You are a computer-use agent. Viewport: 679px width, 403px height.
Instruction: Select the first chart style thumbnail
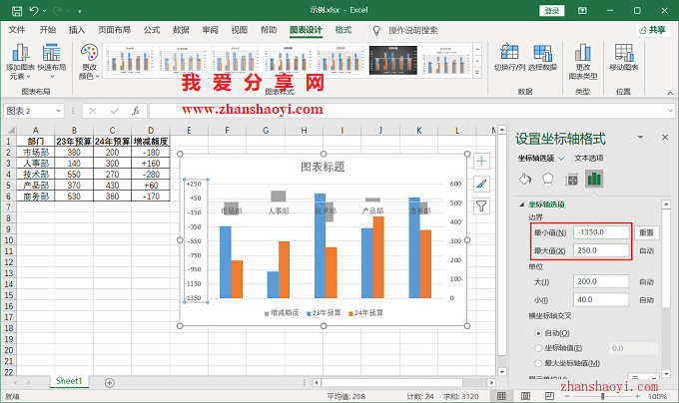tap(130, 60)
